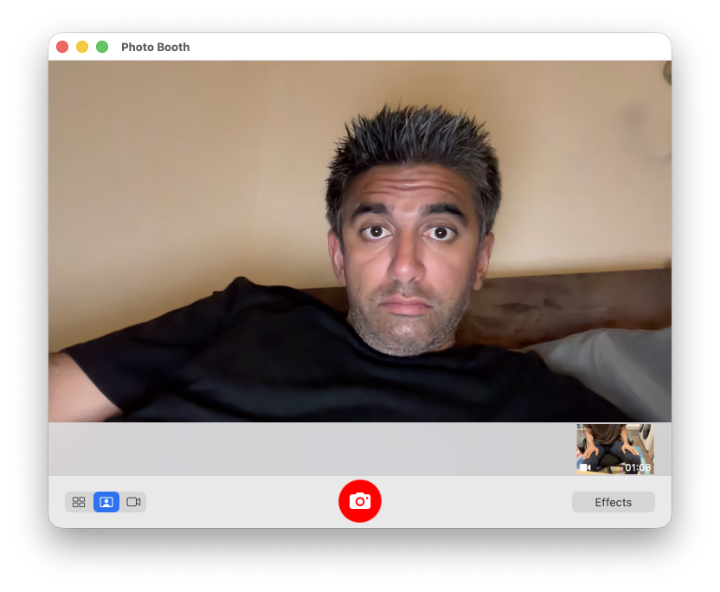Maximize window with the green button

click(x=102, y=47)
